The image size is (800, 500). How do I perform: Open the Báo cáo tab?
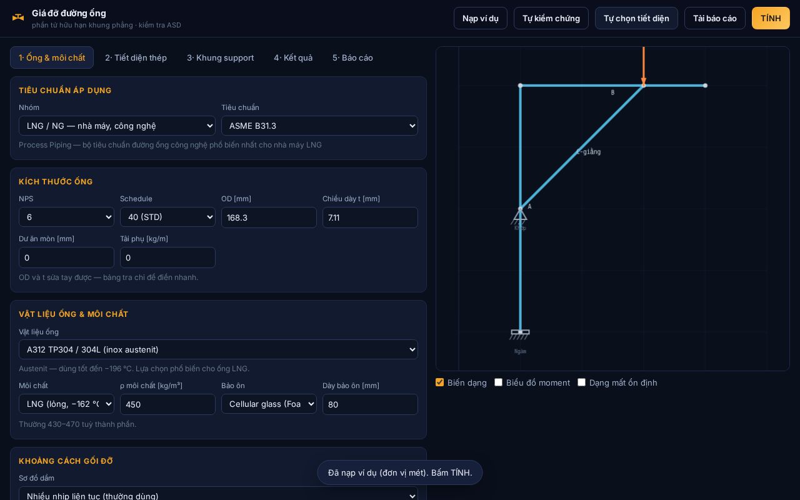click(352, 57)
